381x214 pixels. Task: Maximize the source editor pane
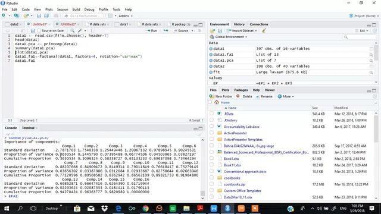[201, 25]
